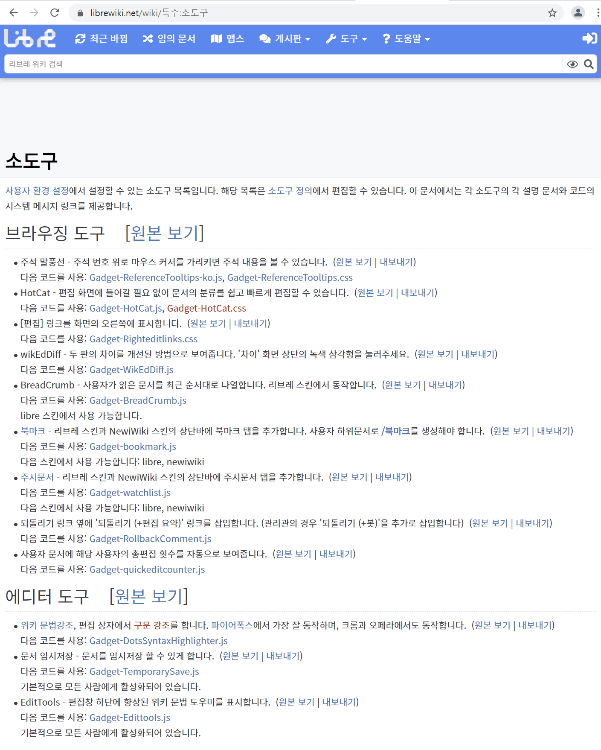Open Gadget-Righteditlinks.css link

[143, 339]
